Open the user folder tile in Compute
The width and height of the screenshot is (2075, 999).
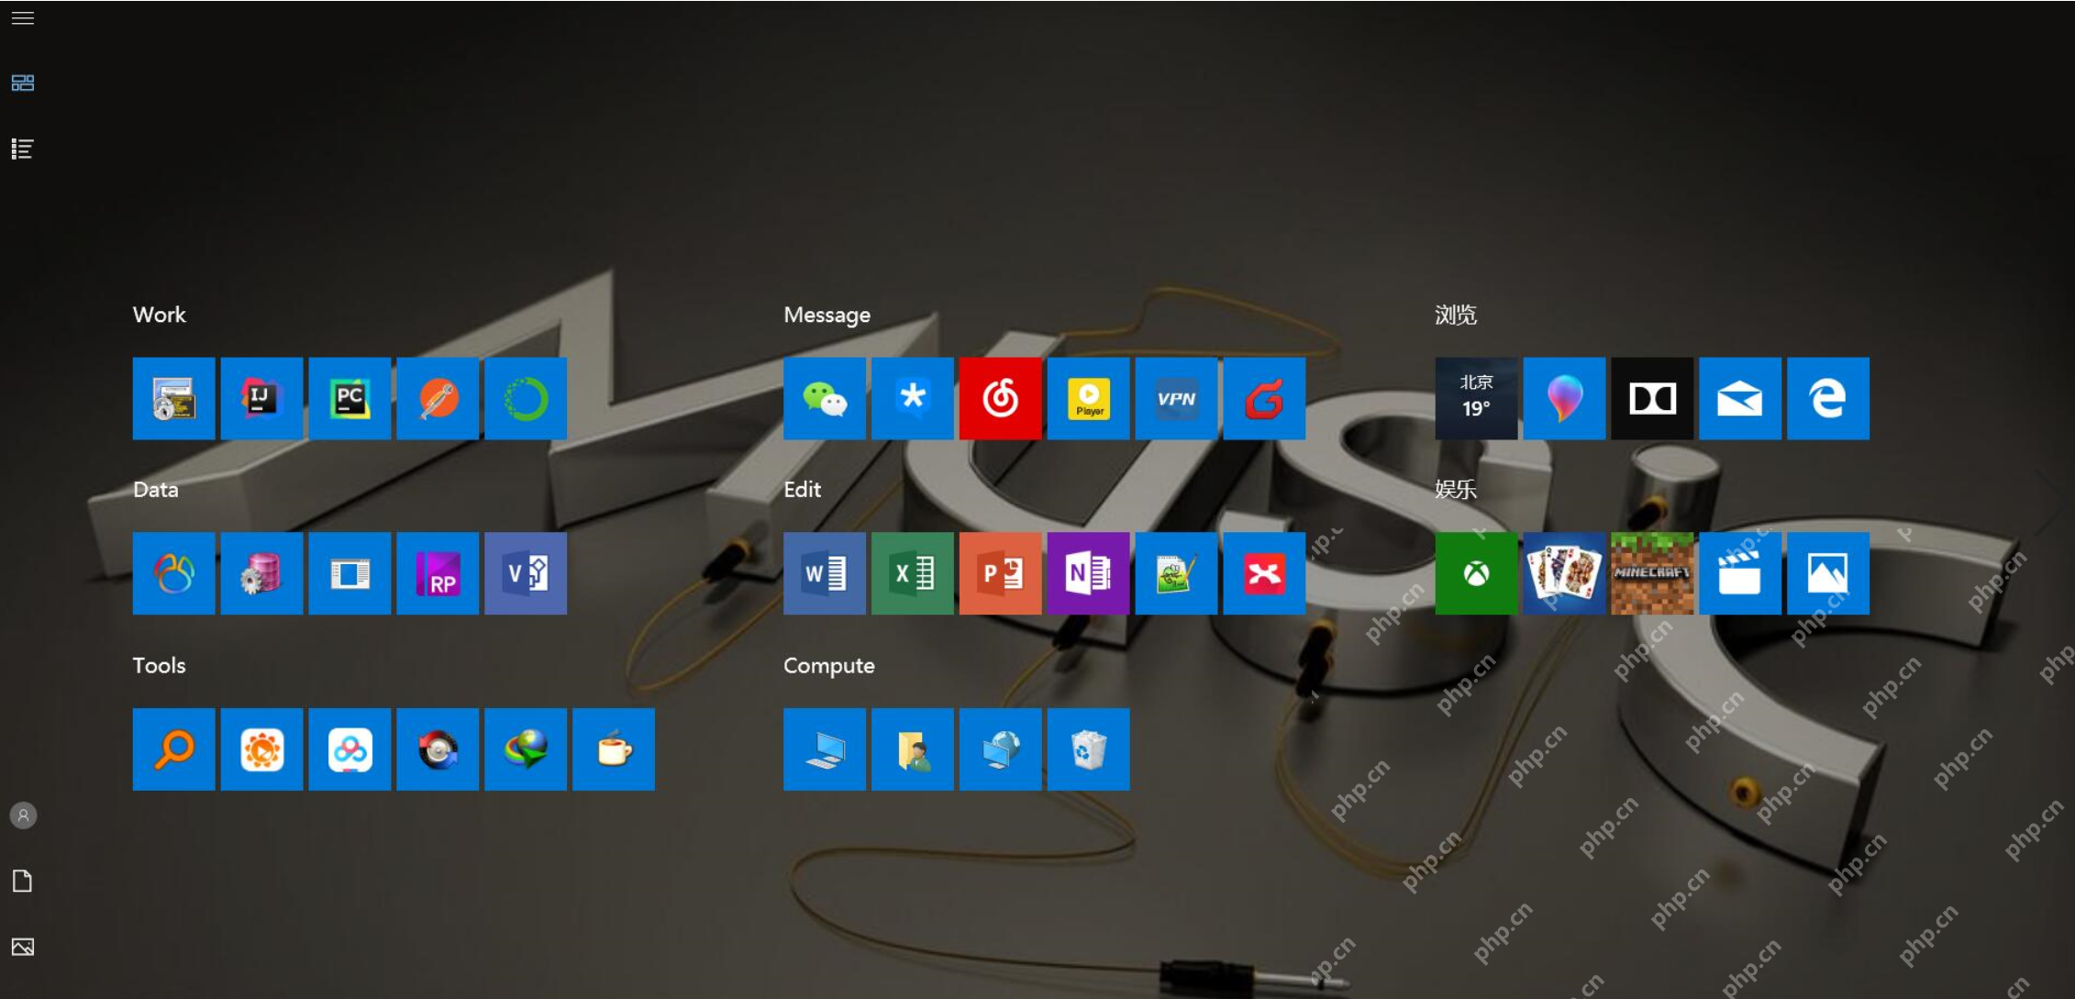point(913,749)
